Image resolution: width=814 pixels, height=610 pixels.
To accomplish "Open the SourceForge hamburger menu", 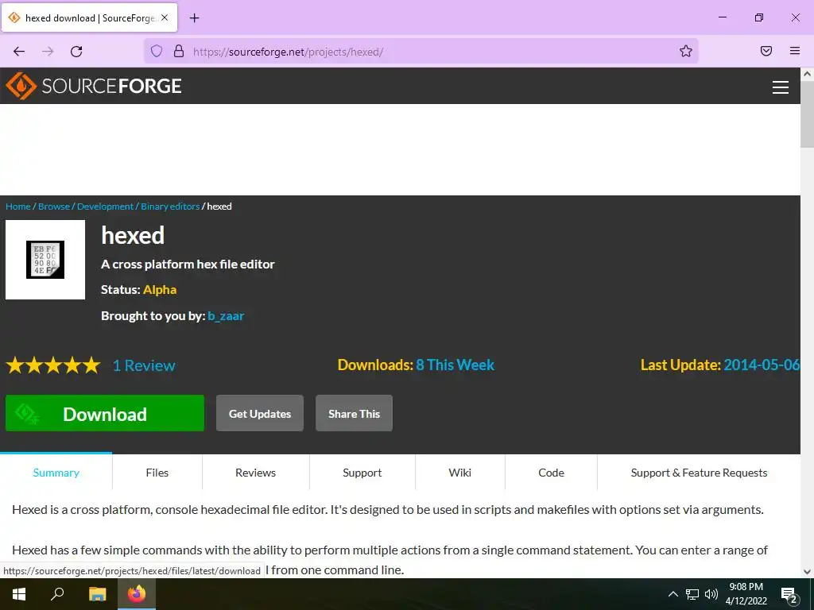I will pos(781,87).
